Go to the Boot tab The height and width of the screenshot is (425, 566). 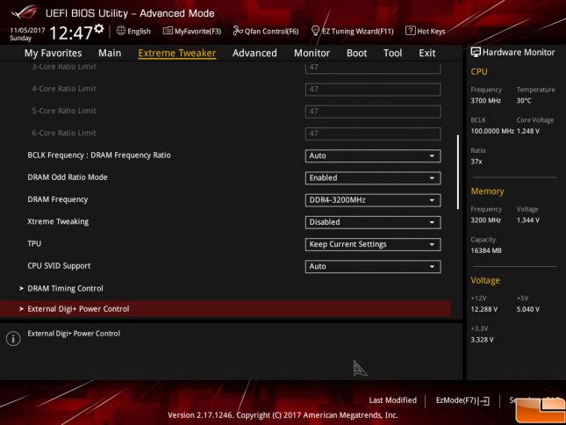coord(356,53)
